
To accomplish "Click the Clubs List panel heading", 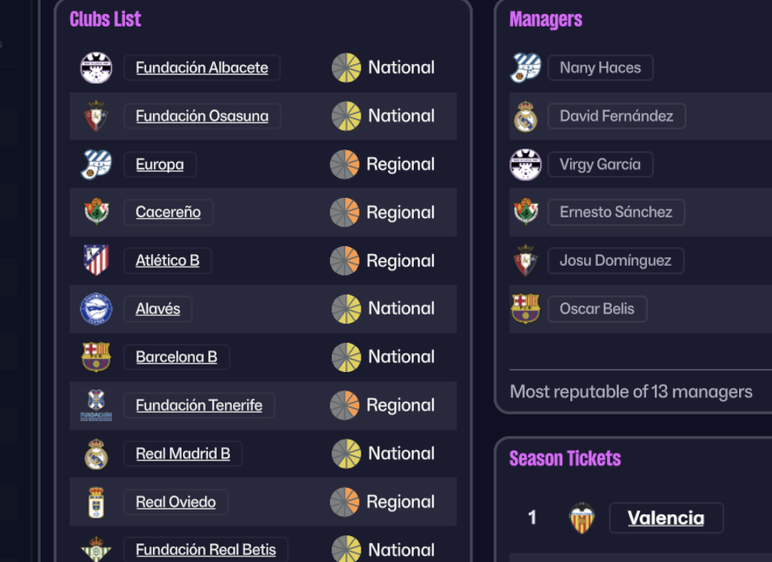I will click(x=106, y=20).
